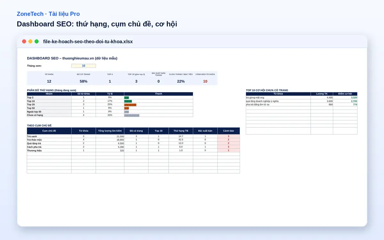This screenshot has height=240, width=384.
Task: Click the average rank cell 42.5
Action: [x=181, y=140]
